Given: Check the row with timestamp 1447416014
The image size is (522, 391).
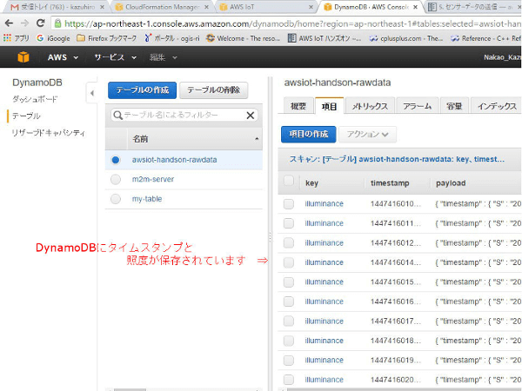Looking at the screenshot, I should click(x=289, y=262).
